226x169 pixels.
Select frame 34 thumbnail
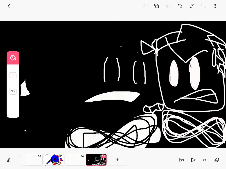tap(75, 160)
